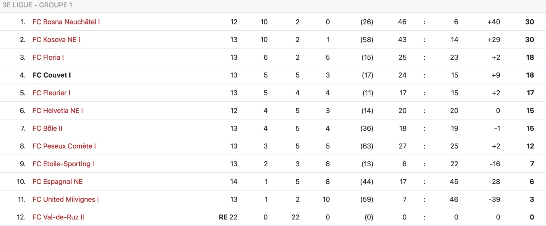Open the FC Bôle II team link

point(47,128)
